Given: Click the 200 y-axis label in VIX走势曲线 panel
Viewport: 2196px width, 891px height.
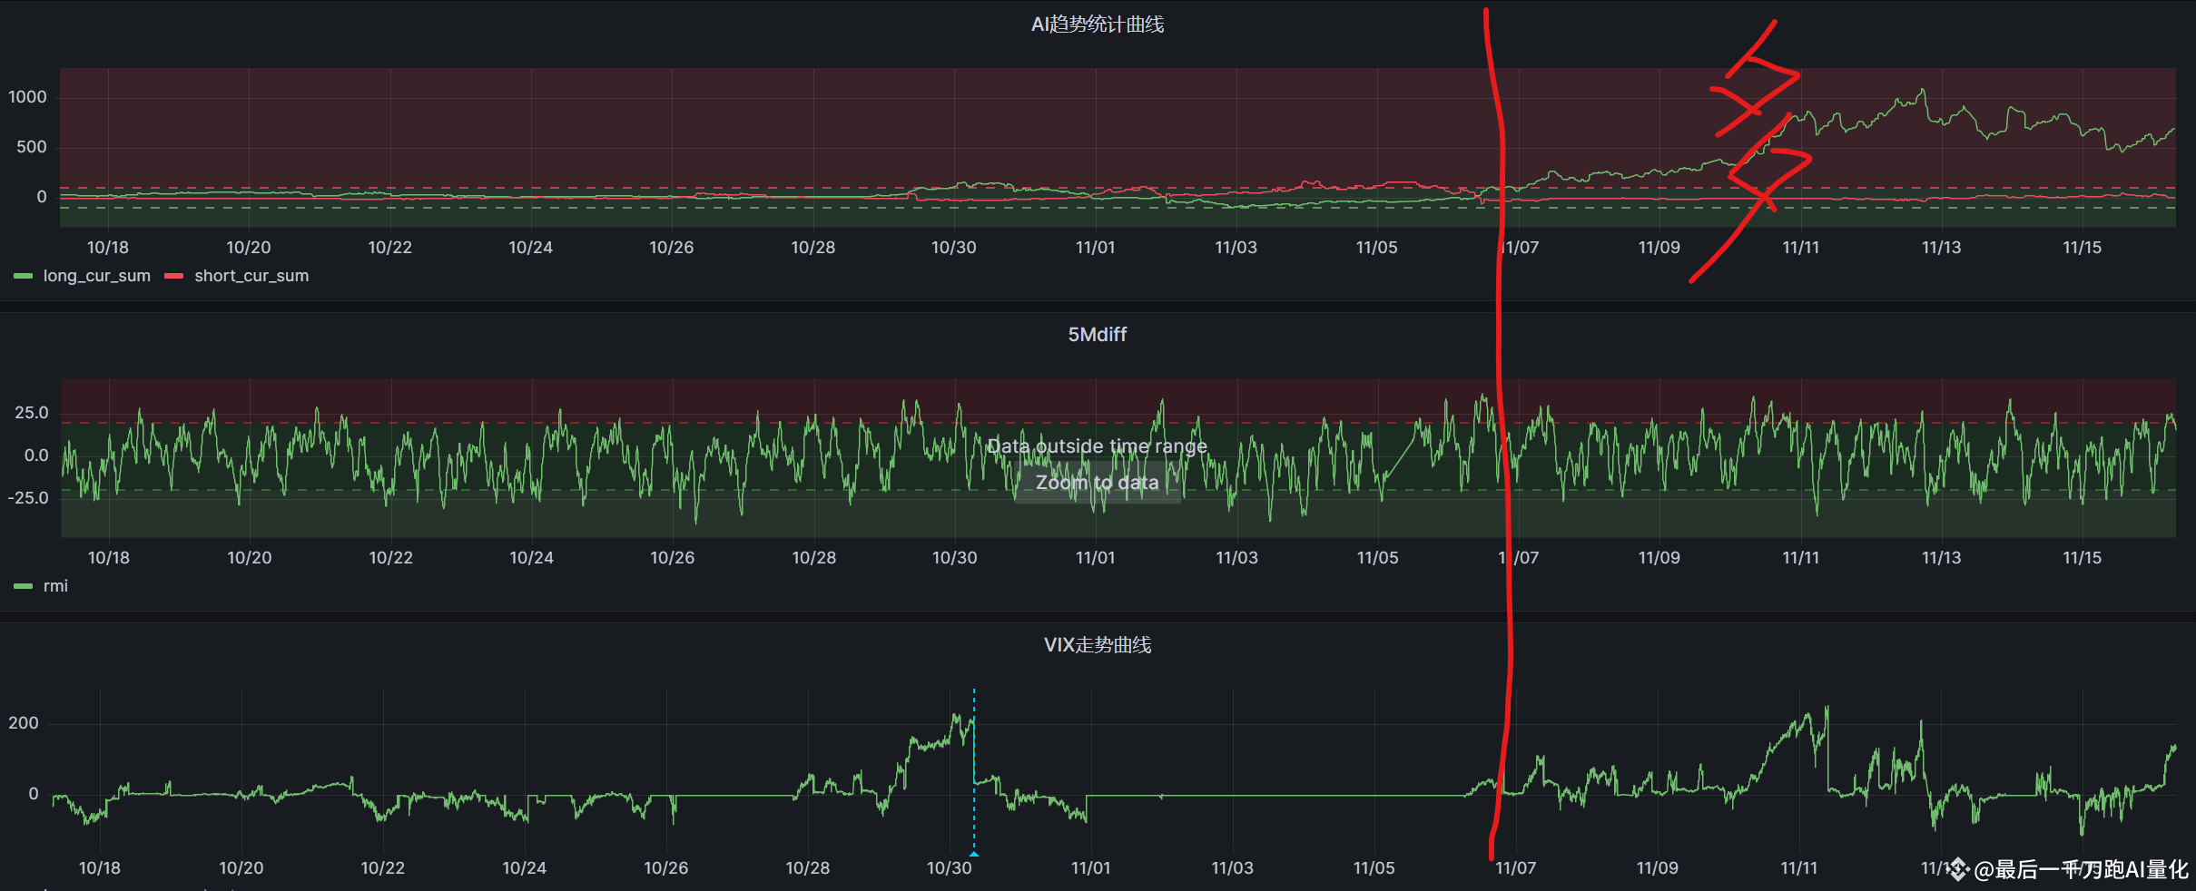Looking at the screenshot, I should [x=24, y=723].
